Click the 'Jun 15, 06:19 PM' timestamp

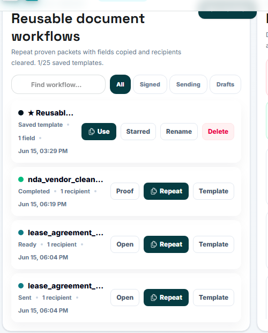42,204
